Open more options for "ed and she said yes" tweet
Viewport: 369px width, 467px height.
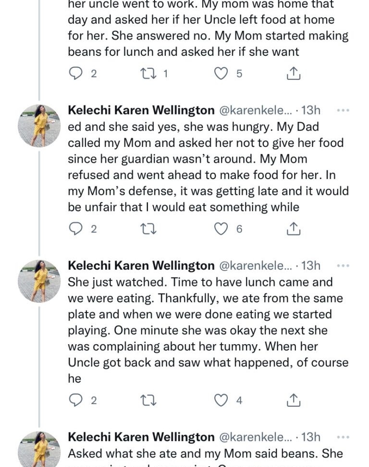[343, 110]
